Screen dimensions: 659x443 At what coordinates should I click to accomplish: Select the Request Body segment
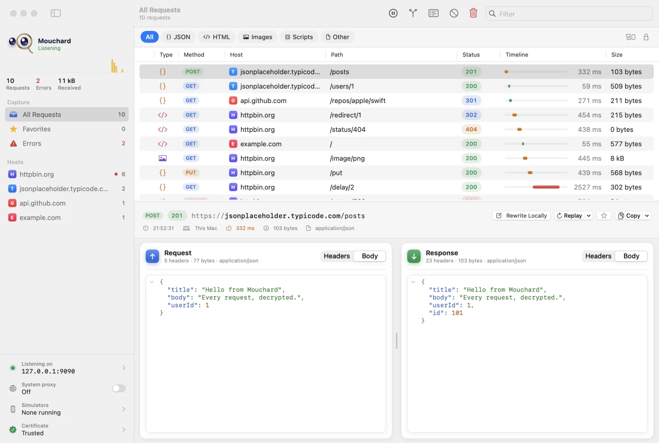click(369, 256)
